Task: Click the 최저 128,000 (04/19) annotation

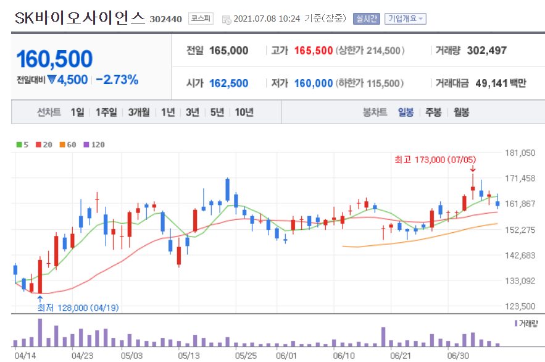Action: tap(78, 308)
